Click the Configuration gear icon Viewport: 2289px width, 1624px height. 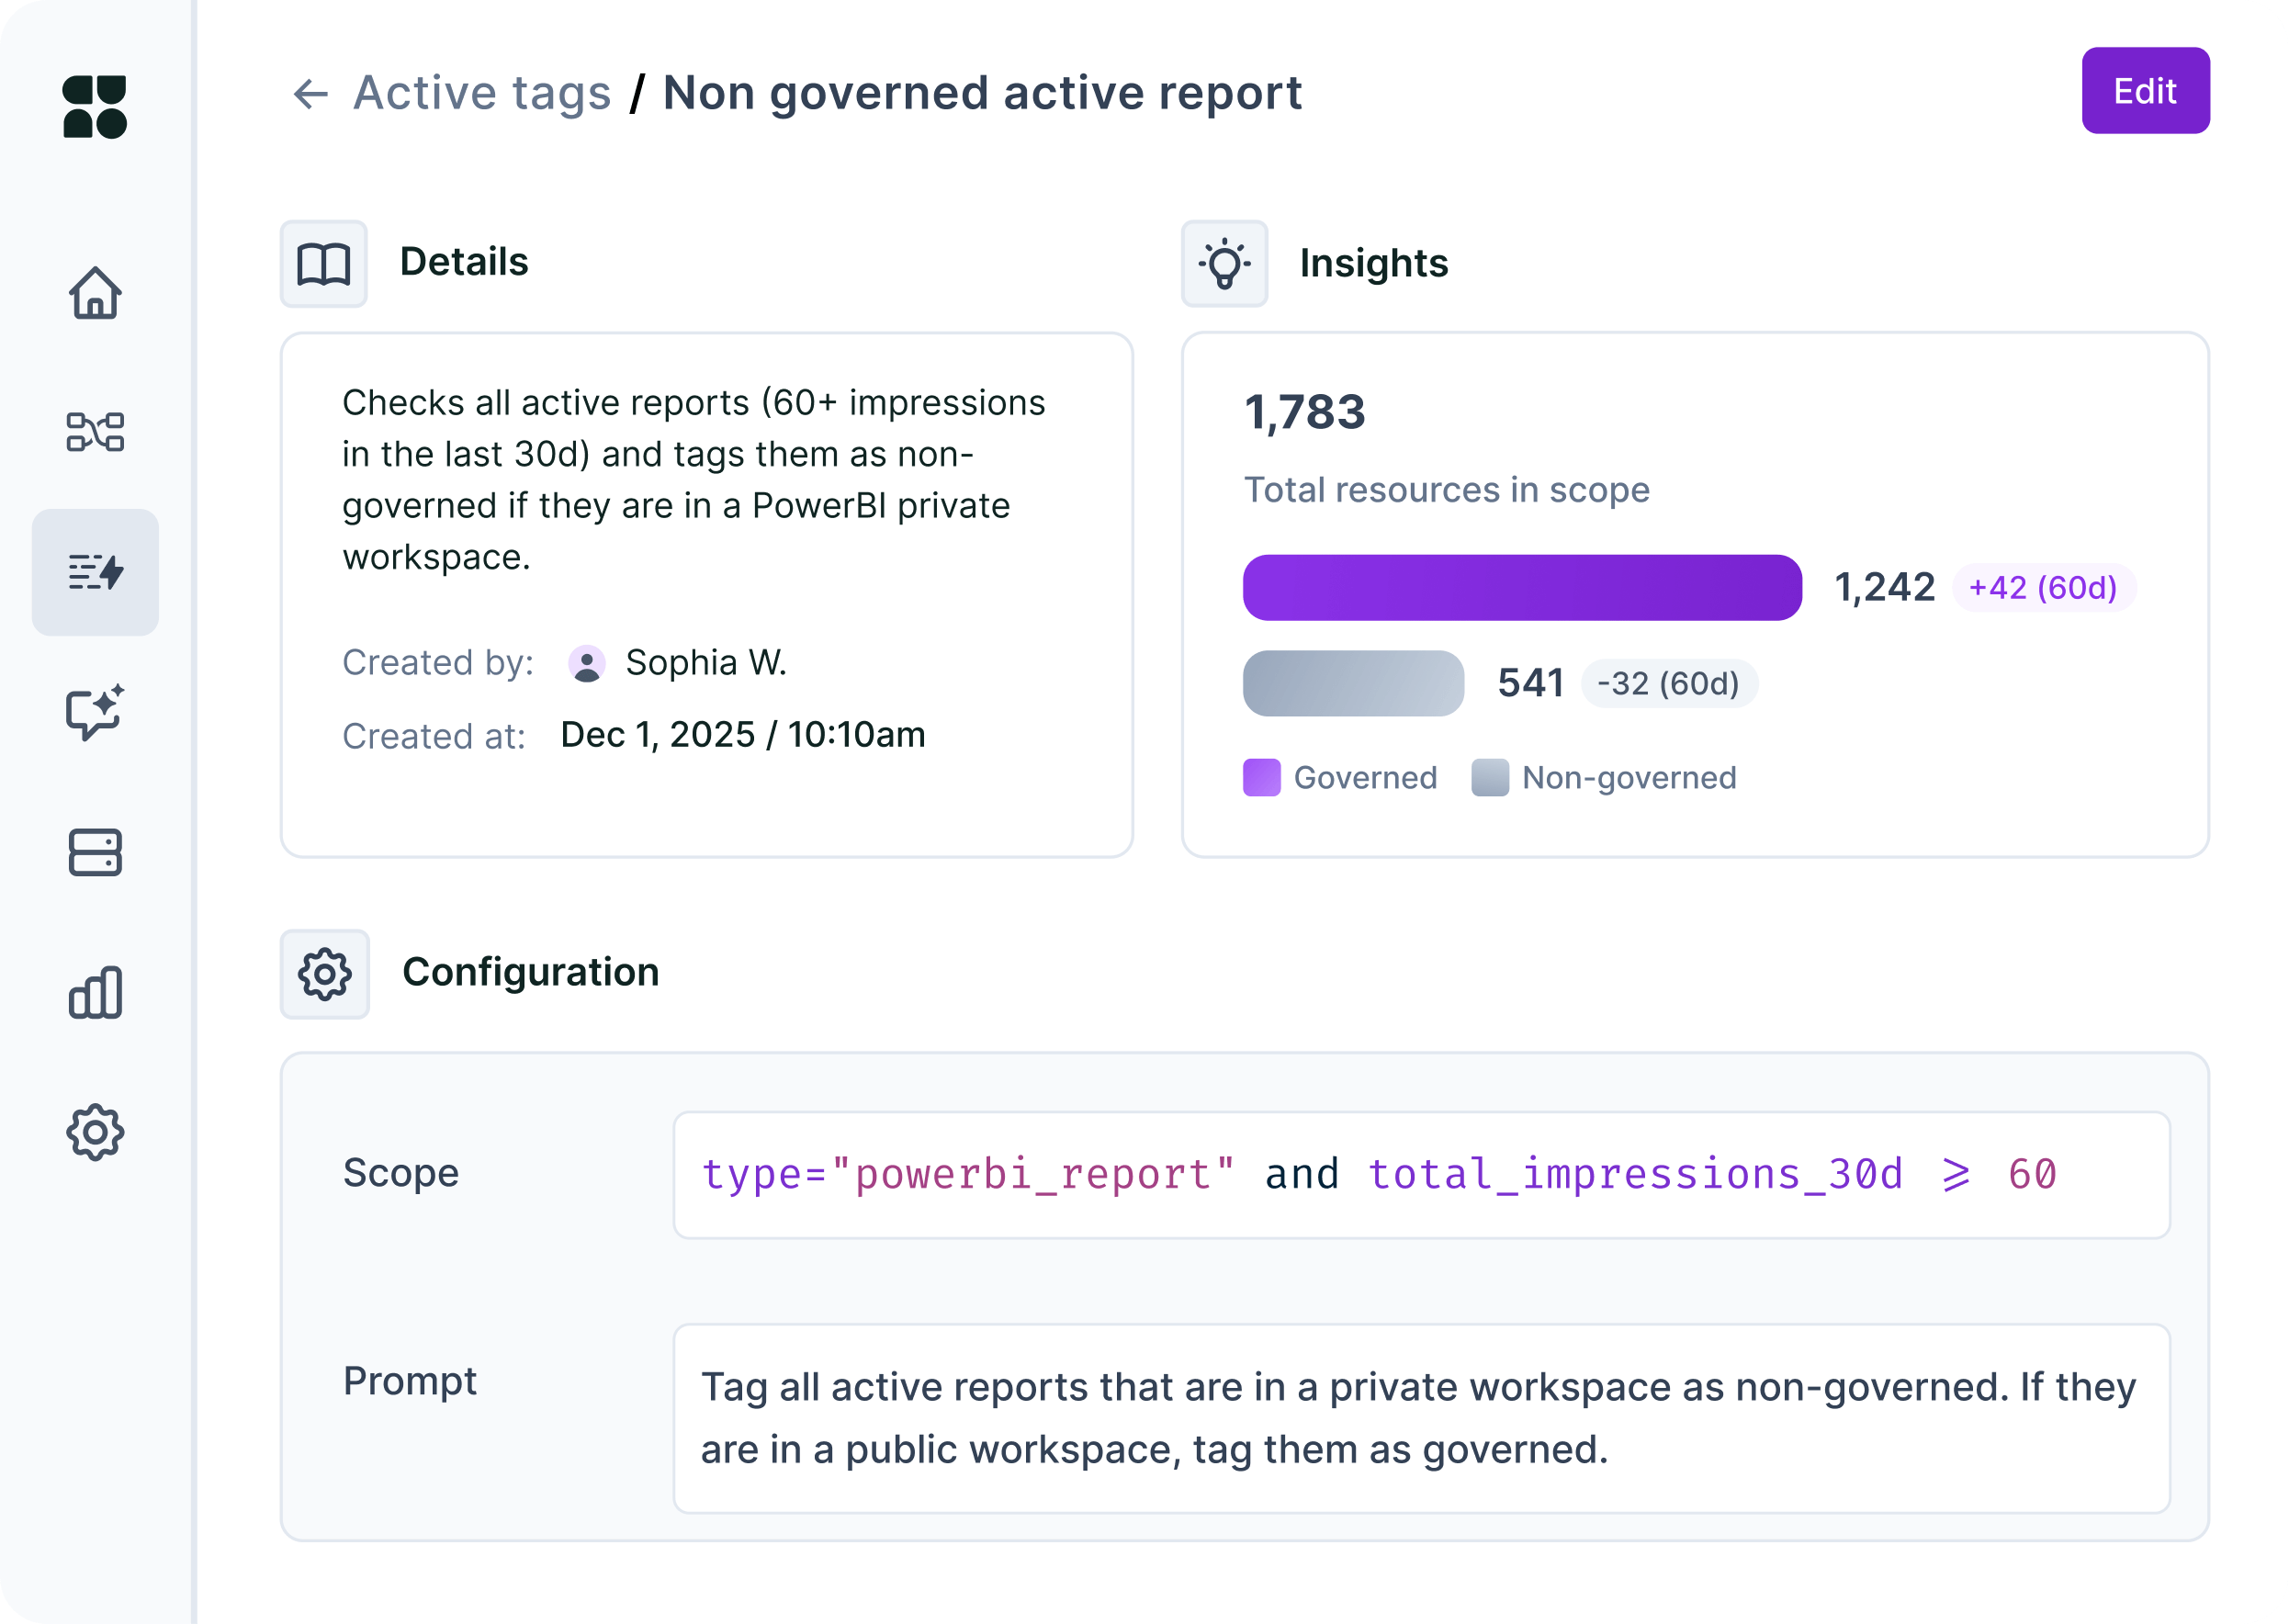tap(325, 972)
